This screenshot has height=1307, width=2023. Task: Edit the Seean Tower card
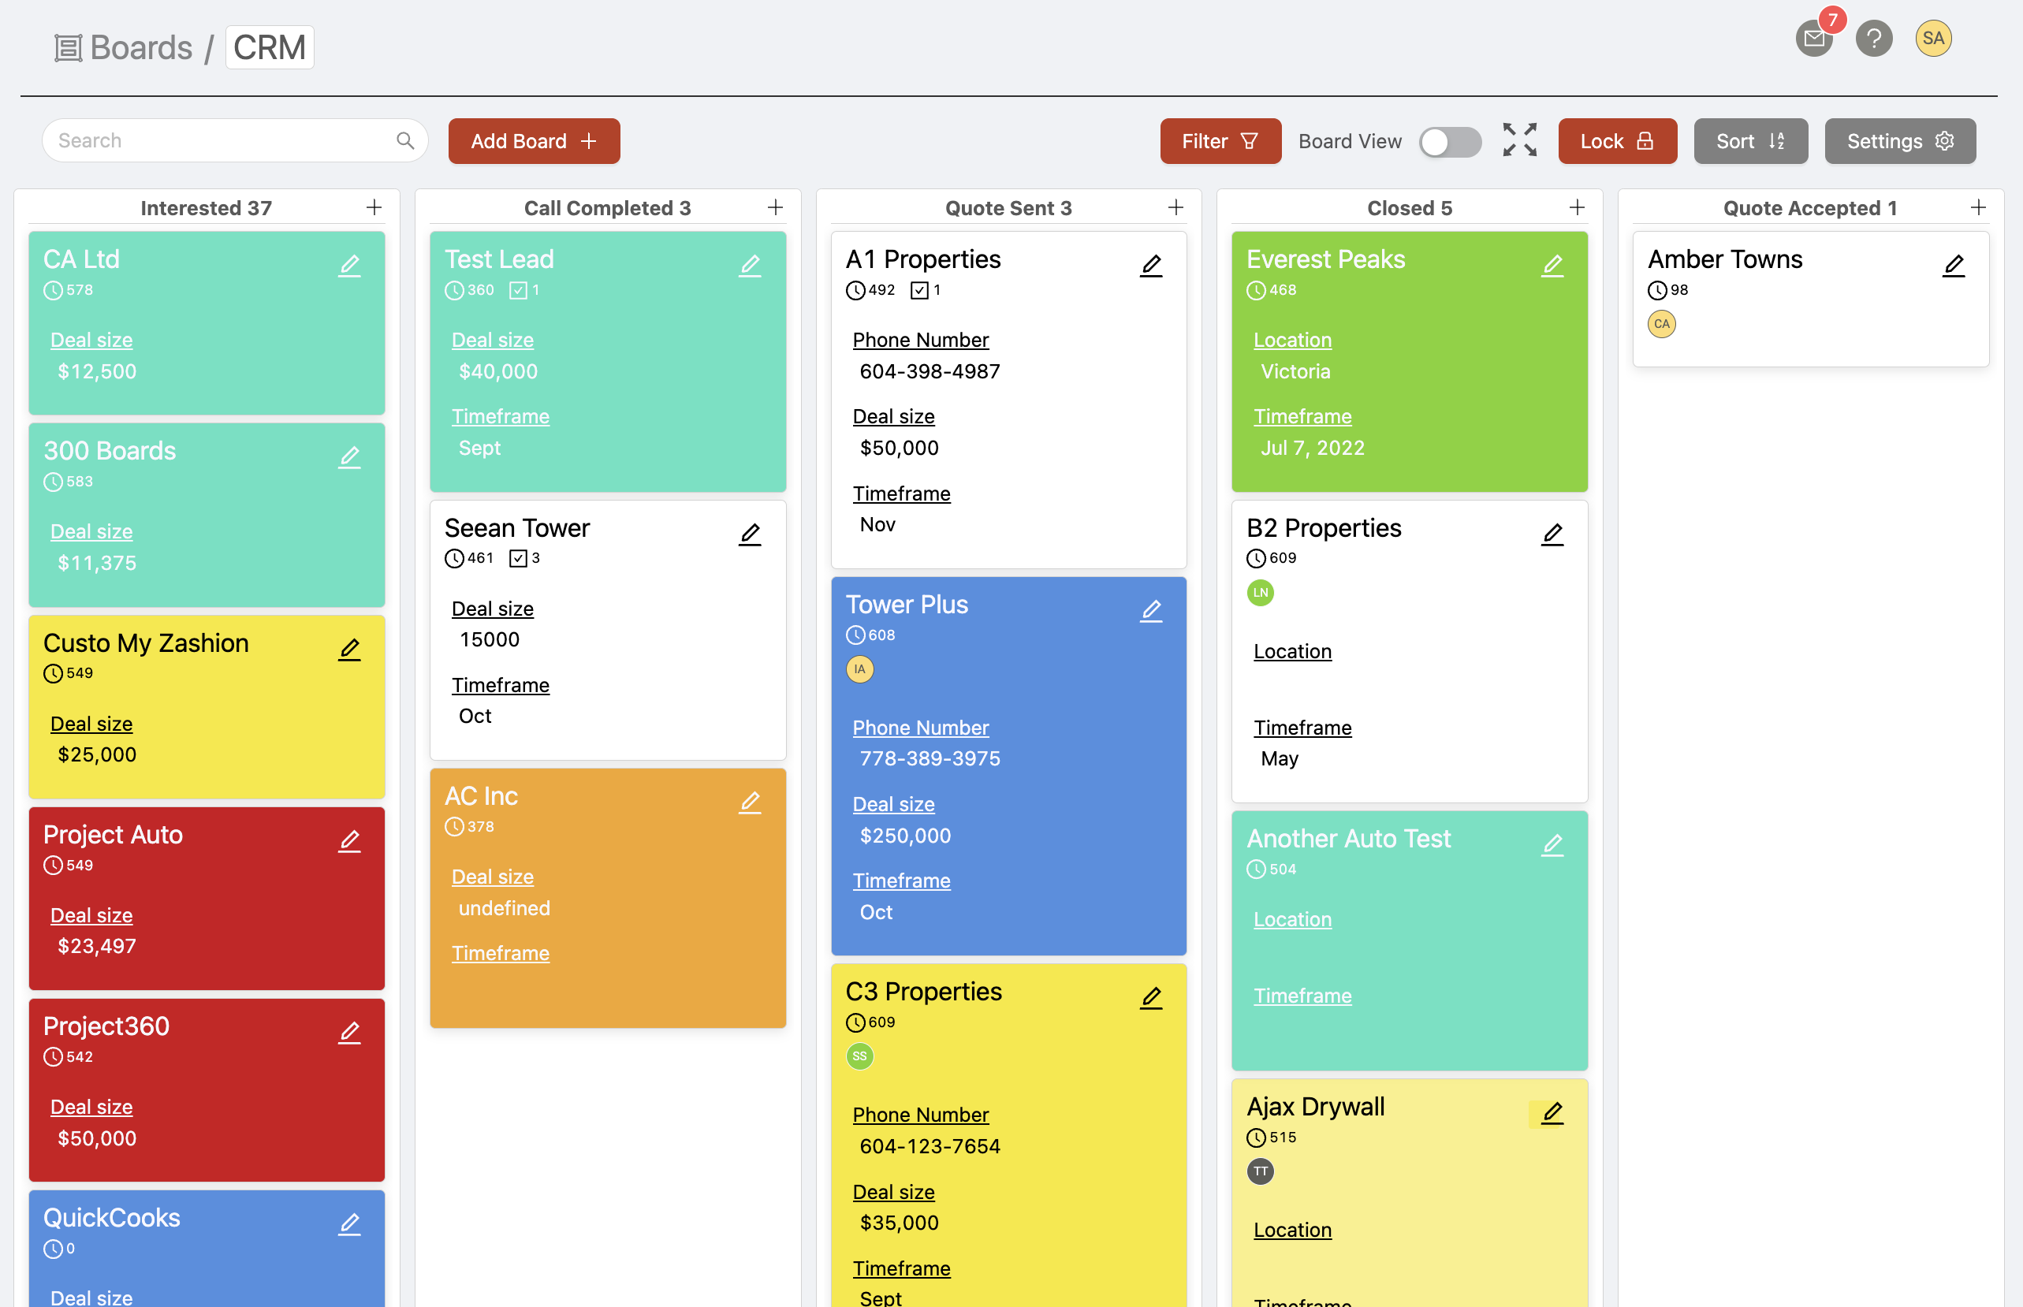click(x=750, y=534)
